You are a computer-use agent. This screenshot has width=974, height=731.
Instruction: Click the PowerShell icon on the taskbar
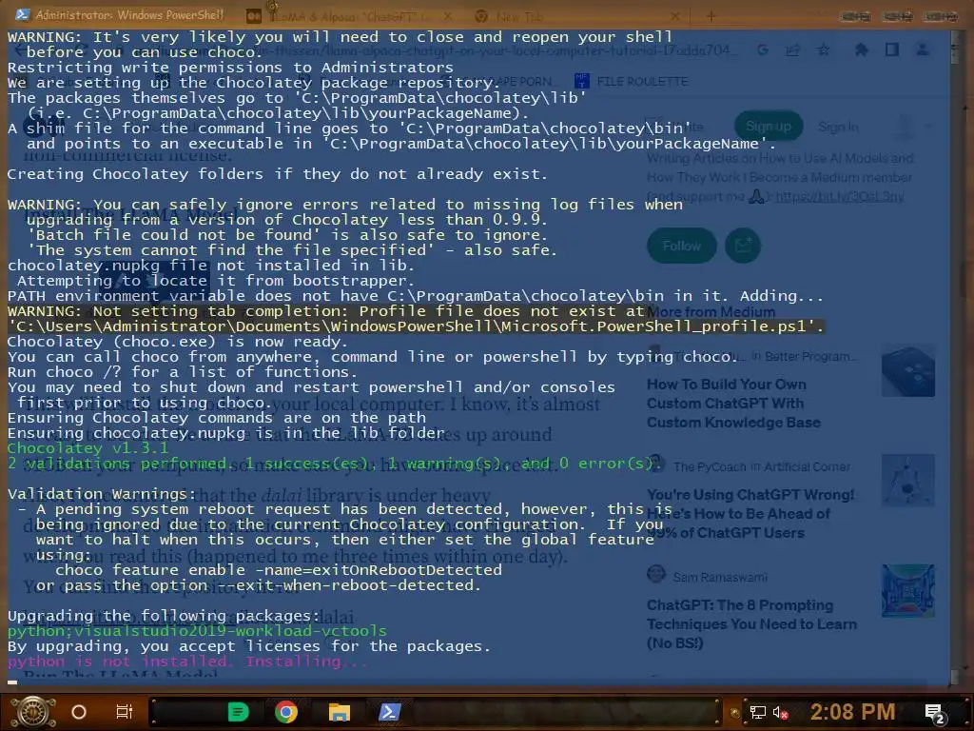click(389, 712)
